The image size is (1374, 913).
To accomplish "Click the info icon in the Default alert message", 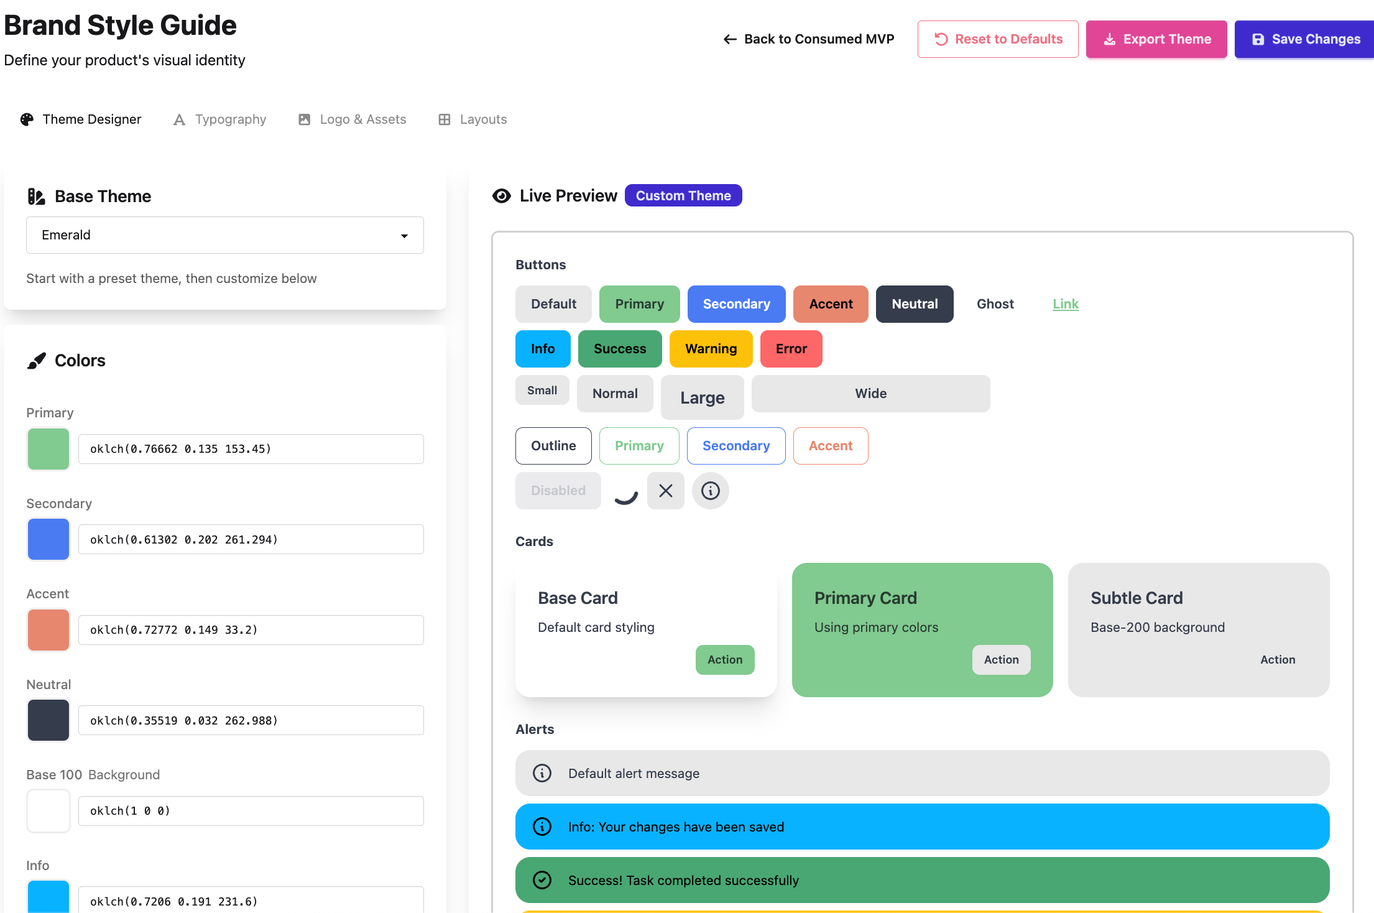I will point(542,773).
